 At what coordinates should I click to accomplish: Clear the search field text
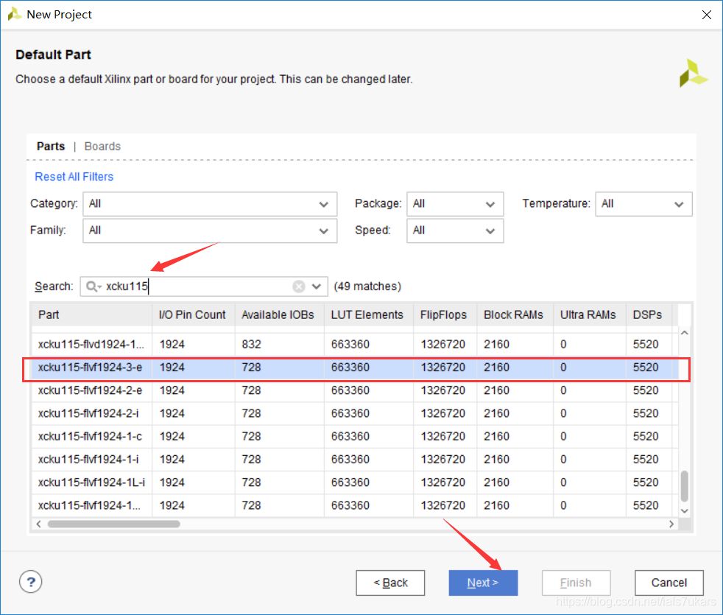(x=299, y=287)
